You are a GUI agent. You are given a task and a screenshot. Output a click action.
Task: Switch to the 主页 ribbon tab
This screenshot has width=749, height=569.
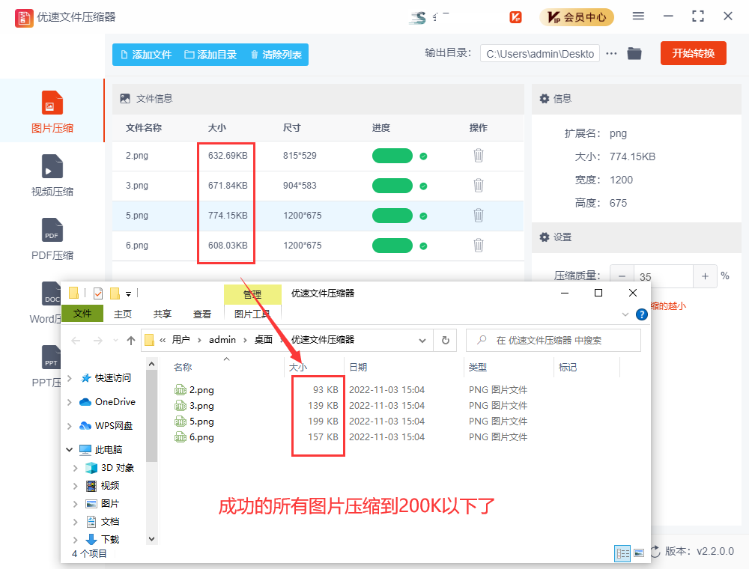[123, 314]
